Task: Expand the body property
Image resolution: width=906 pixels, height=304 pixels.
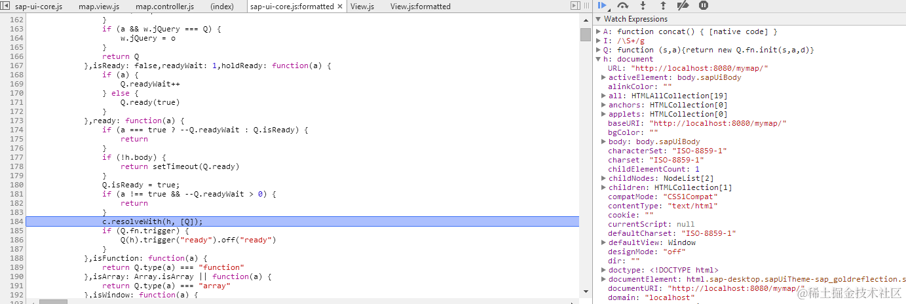Action: pos(603,142)
